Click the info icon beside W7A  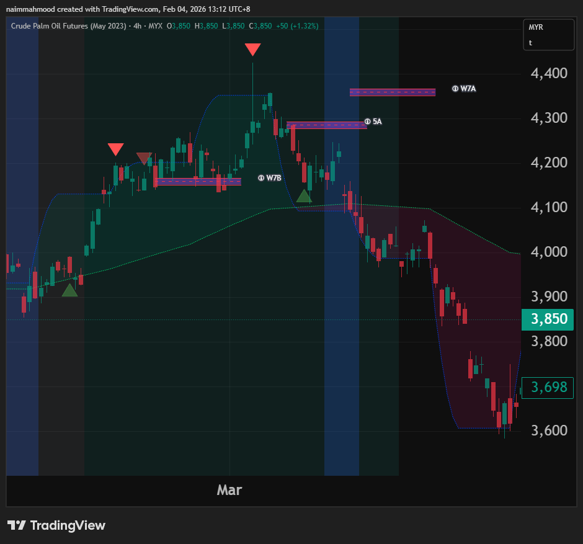click(455, 89)
